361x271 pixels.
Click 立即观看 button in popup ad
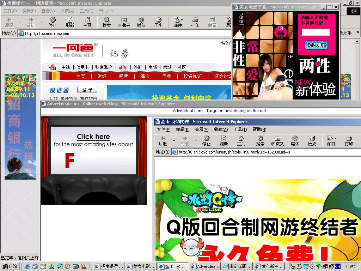point(317,45)
